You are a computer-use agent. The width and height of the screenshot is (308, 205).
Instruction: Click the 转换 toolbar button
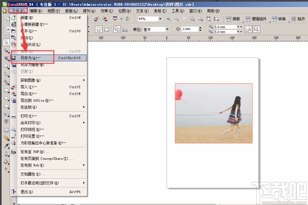click(279, 19)
